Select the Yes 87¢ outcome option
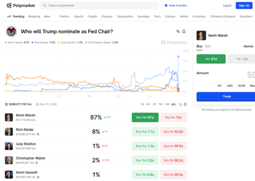The width and height of the screenshot is (255, 181). pyautogui.click(x=211, y=59)
